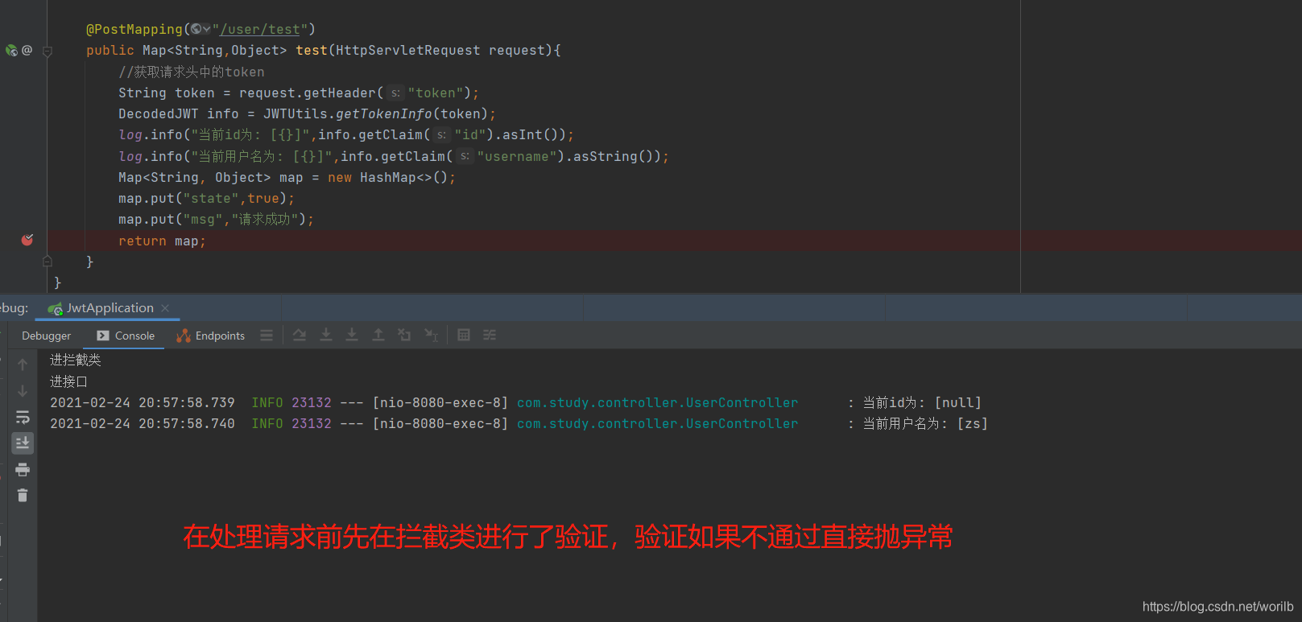Click the 当前id为: [null] log message
The height and width of the screenshot is (622, 1302).
pos(922,402)
